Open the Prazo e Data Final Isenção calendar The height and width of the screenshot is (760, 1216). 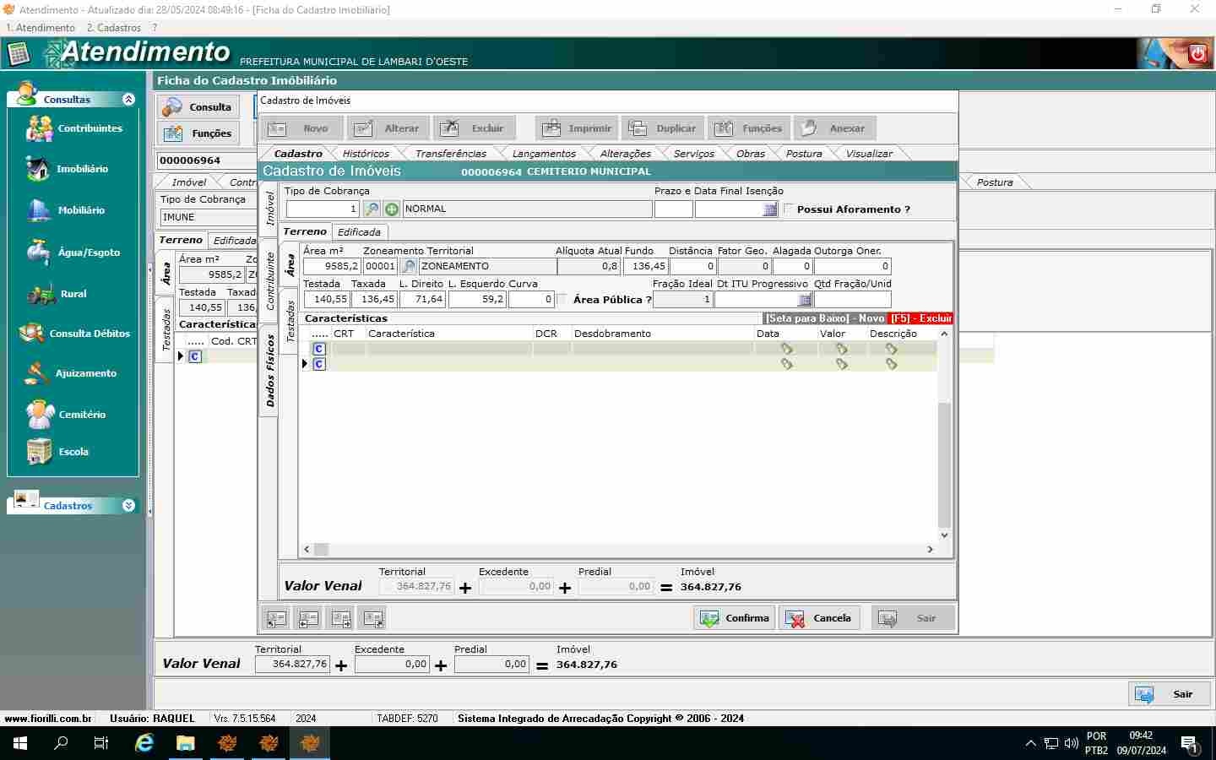point(769,209)
